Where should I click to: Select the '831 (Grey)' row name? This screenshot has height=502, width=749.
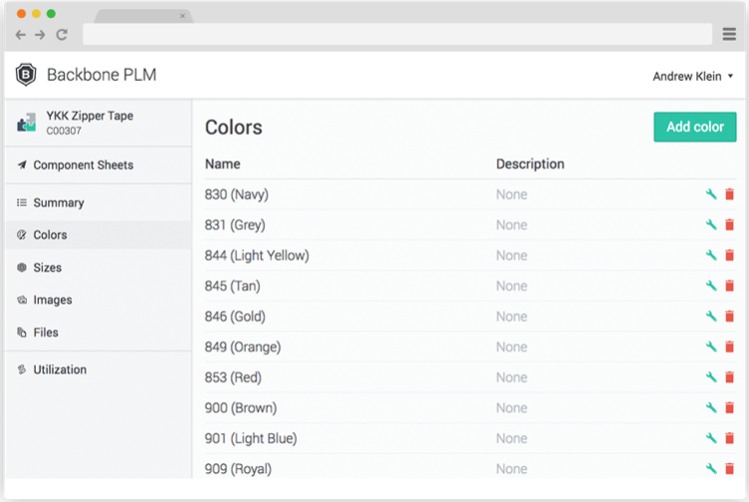[235, 225]
